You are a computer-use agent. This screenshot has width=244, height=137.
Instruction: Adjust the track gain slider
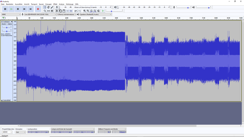coord(7,27)
